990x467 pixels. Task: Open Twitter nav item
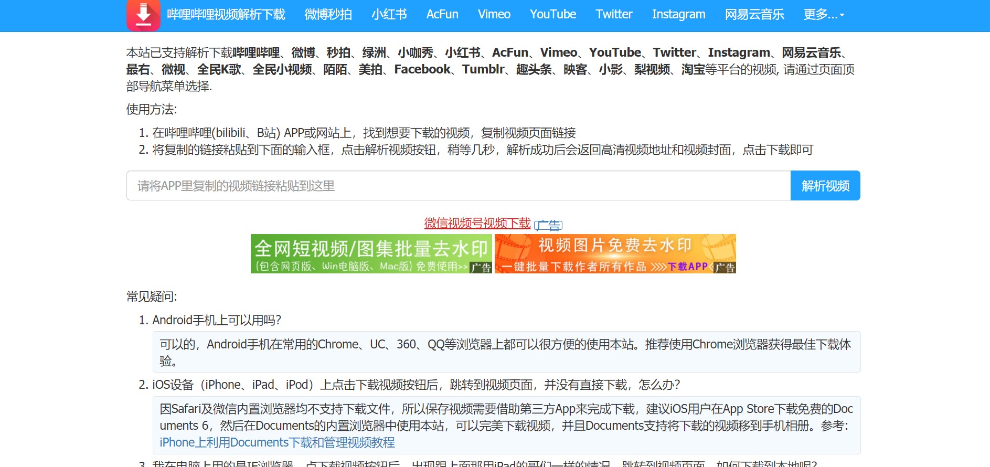click(614, 14)
